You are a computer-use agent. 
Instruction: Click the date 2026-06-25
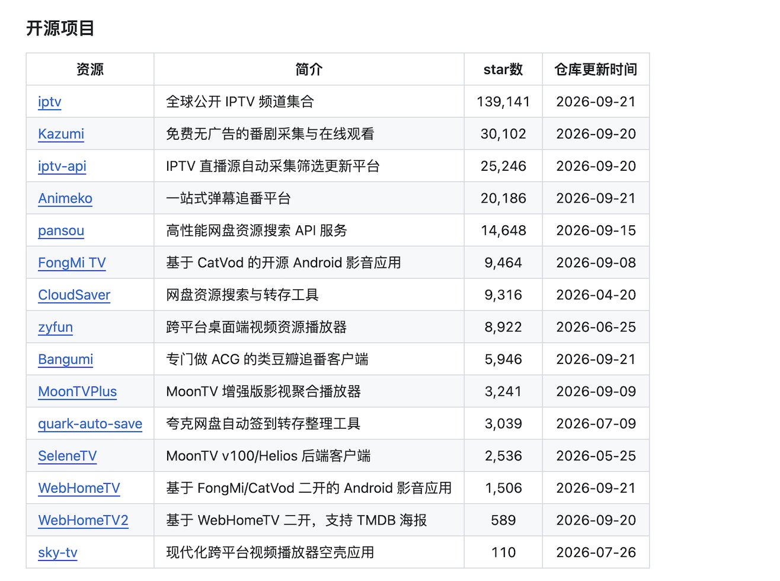[x=596, y=327]
